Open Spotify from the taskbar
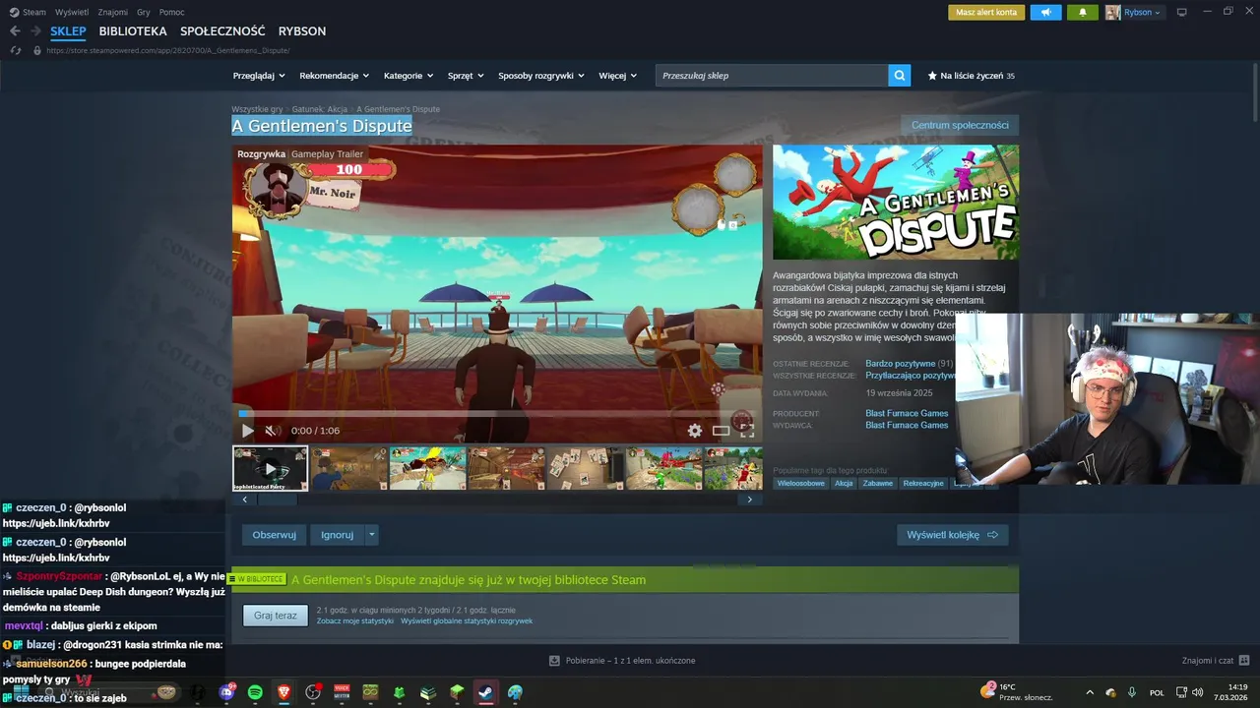This screenshot has width=1260, height=708. [255, 692]
